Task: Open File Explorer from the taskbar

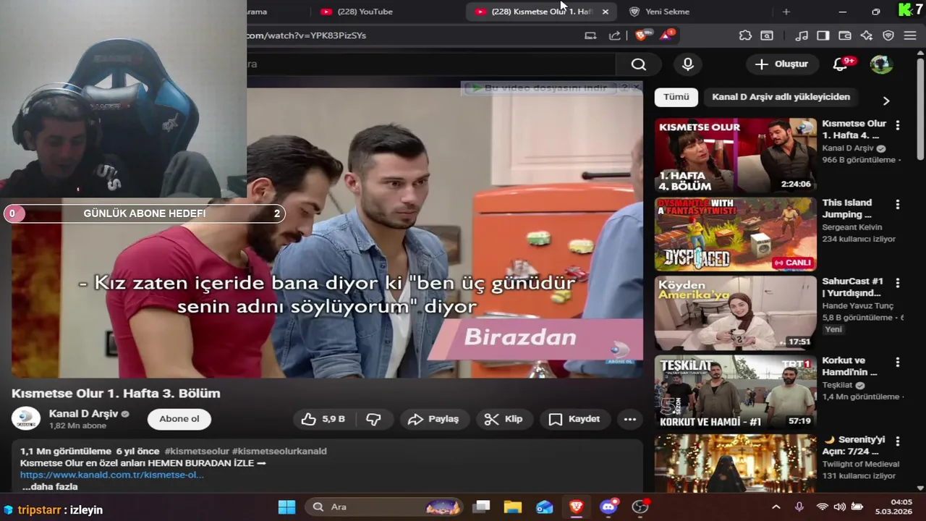Action: click(513, 507)
